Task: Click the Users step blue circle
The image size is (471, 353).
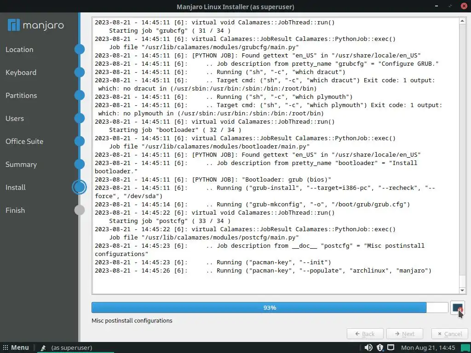Action: (x=79, y=118)
